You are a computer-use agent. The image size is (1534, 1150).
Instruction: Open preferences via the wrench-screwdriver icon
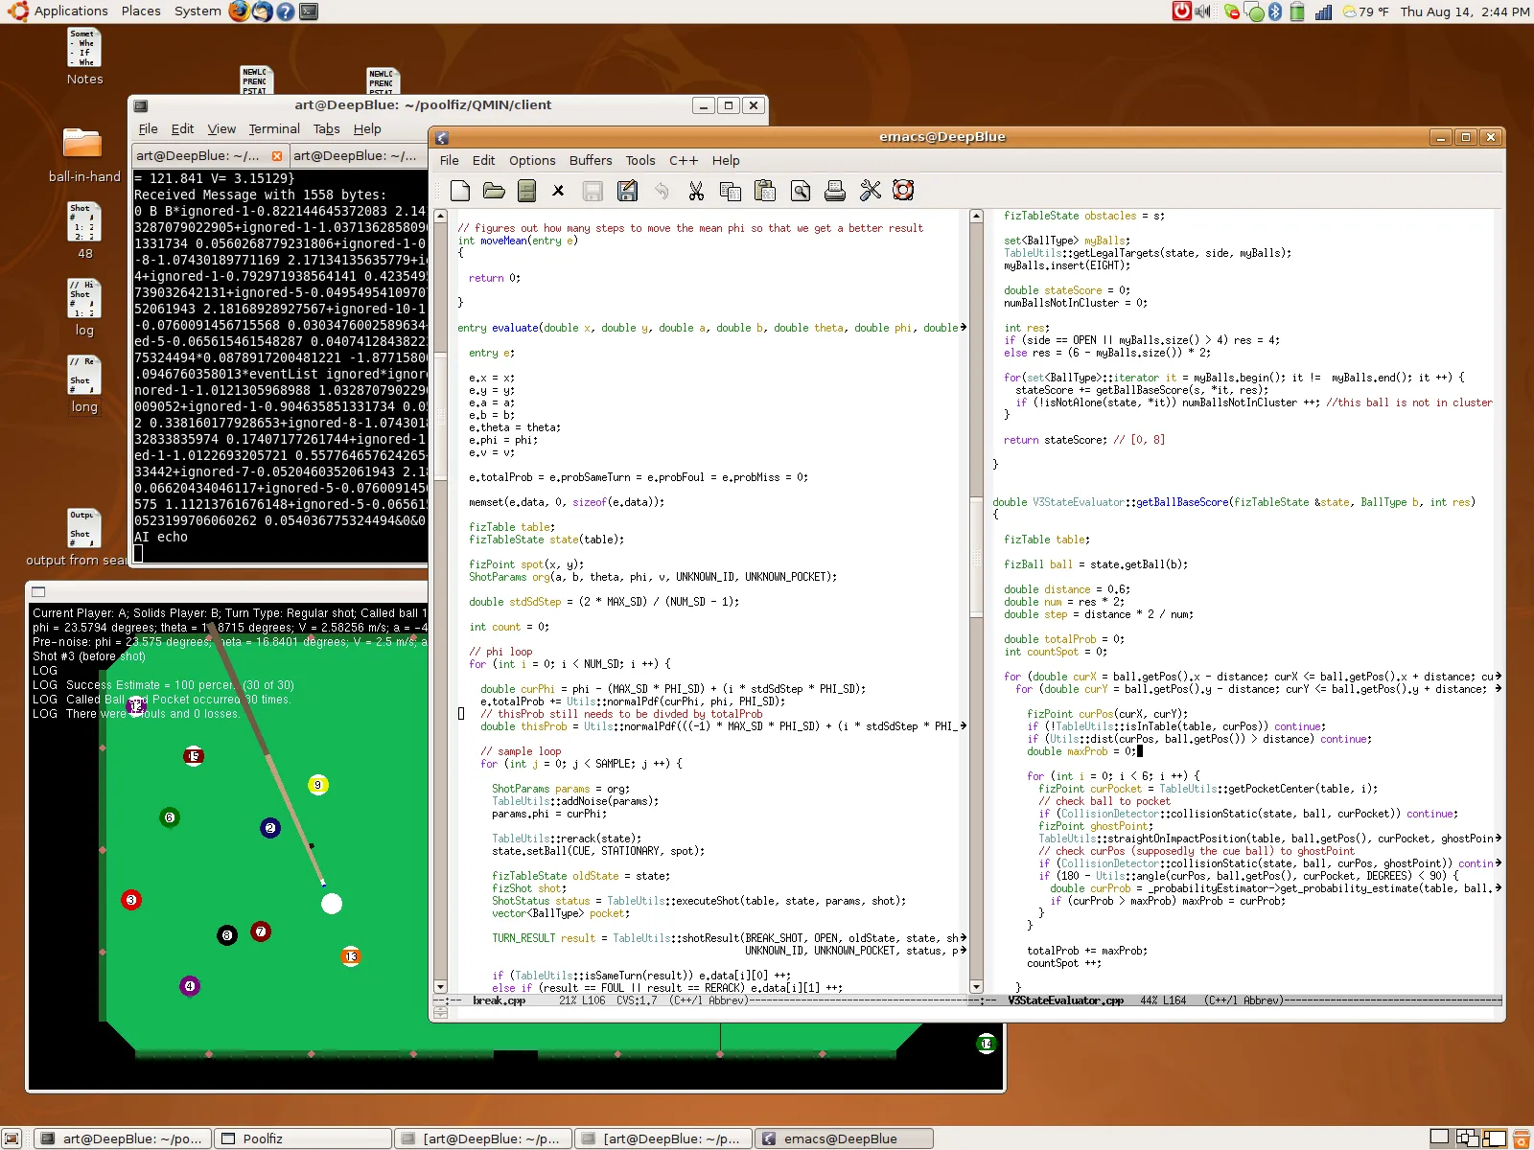[870, 191]
